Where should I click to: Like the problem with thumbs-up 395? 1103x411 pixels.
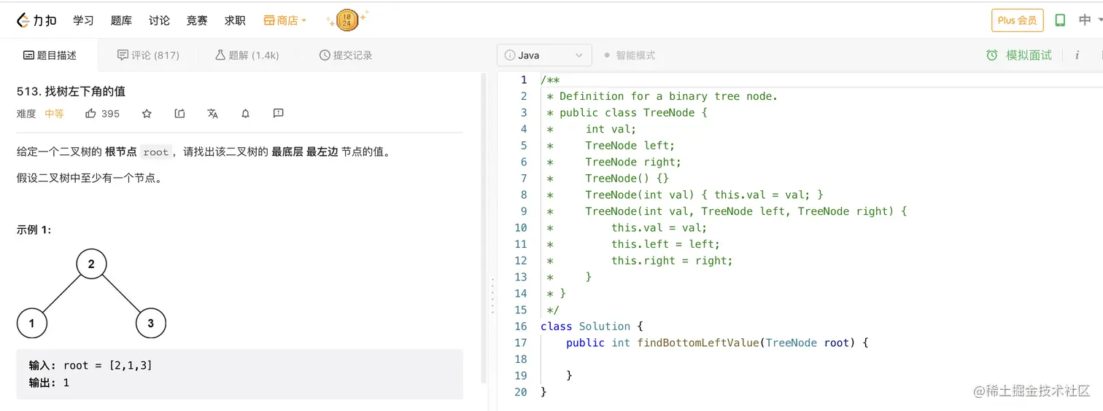pos(102,114)
